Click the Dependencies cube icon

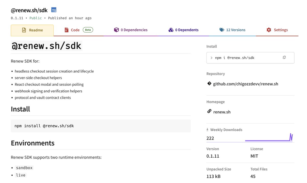pyautogui.click(x=116, y=30)
